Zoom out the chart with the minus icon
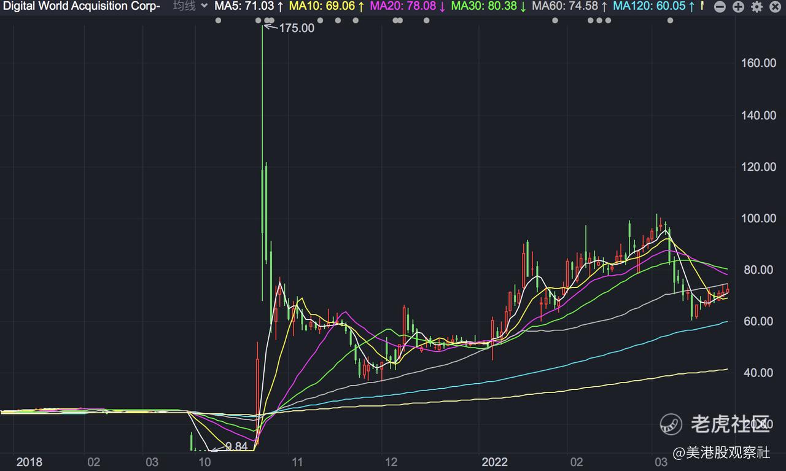This screenshot has height=471, width=786. (720, 7)
